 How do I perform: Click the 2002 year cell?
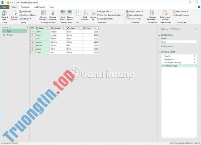91,39
